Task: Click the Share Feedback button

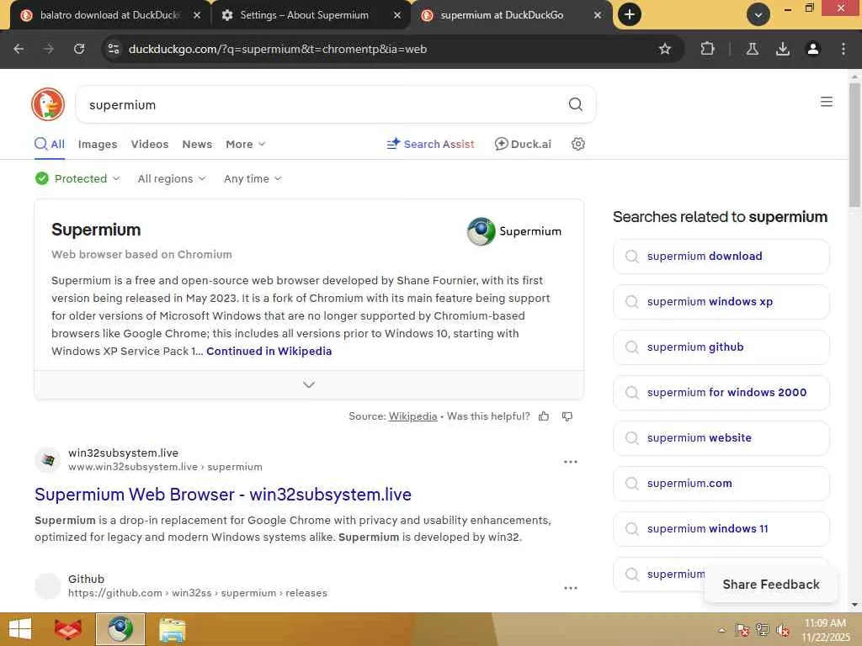Action: click(x=771, y=585)
